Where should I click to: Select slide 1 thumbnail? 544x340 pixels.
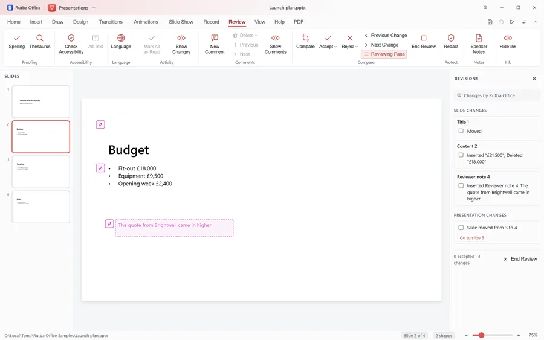[41, 101]
